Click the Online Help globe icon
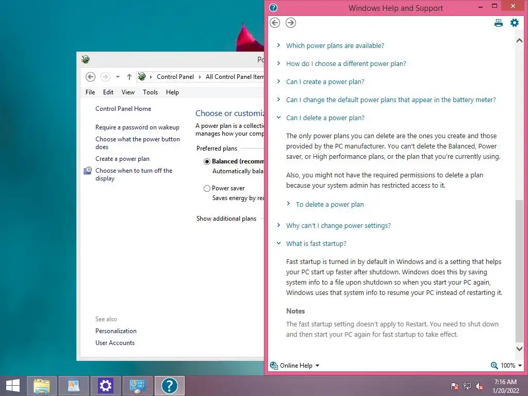Image resolution: width=528 pixels, height=396 pixels. click(274, 366)
